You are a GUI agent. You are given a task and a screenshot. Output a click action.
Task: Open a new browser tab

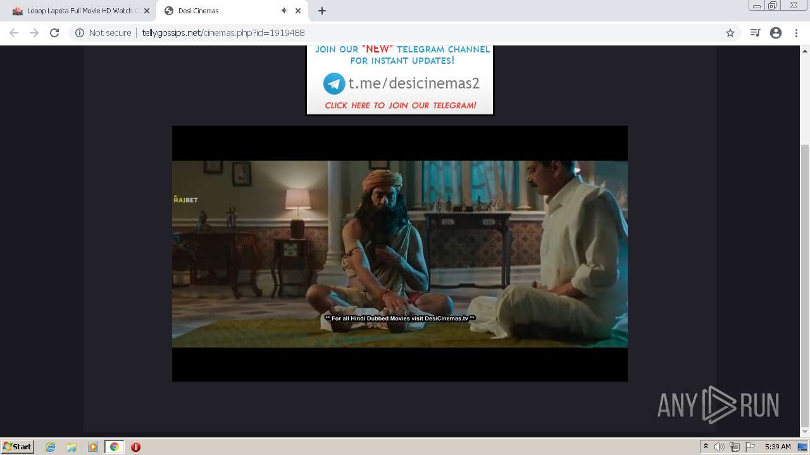pos(322,11)
